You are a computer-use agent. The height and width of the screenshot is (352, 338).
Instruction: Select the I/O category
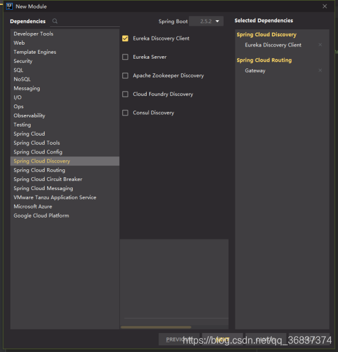[x=65, y=97]
